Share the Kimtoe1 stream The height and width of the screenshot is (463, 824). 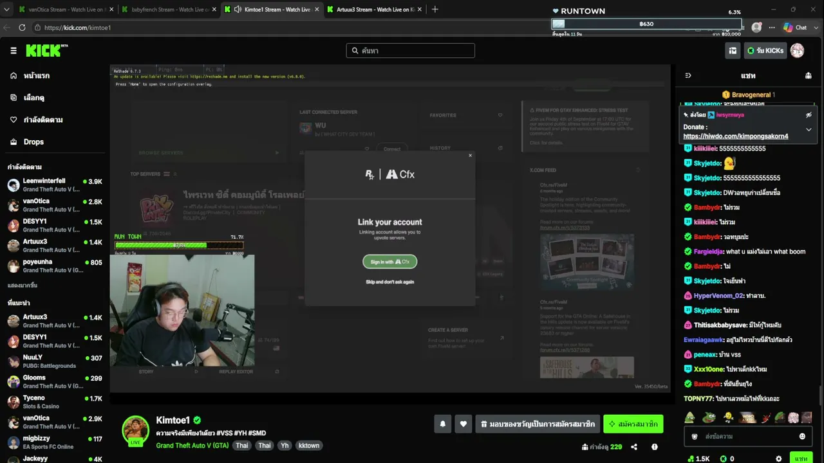pyautogui.click(x=634, y=447)
